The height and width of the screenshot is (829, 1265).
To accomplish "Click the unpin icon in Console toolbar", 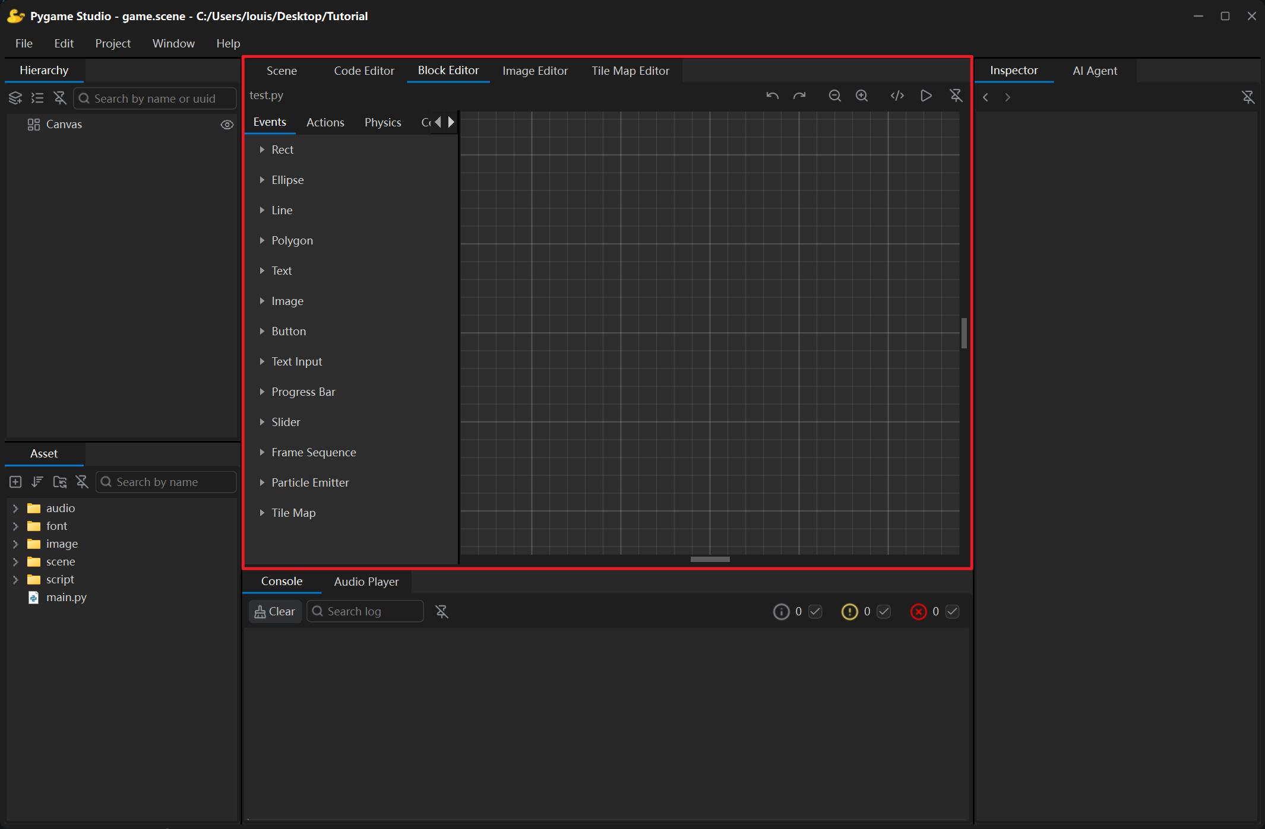I will pyautogui.click(x=442, y=611).
